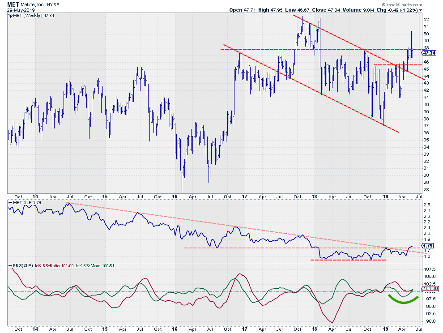The image size is (443, 333).
Task: Click the 2.5 ratio axis label
Action: [x=427, y=205]
